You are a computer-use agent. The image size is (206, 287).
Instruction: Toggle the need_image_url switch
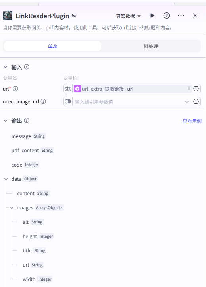(68, 101)
